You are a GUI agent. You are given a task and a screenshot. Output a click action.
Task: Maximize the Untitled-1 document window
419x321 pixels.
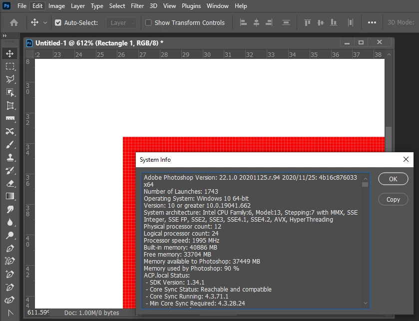(361, 42)
